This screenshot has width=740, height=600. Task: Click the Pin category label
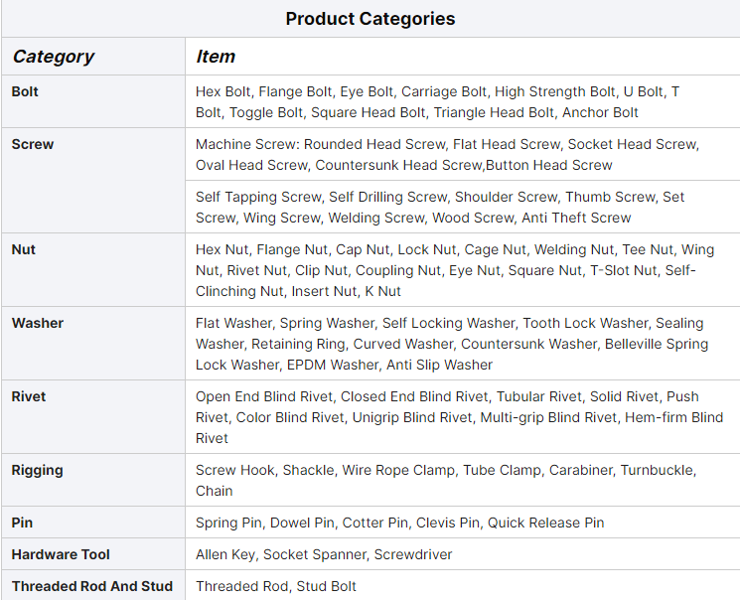click(x=22, y=523)
